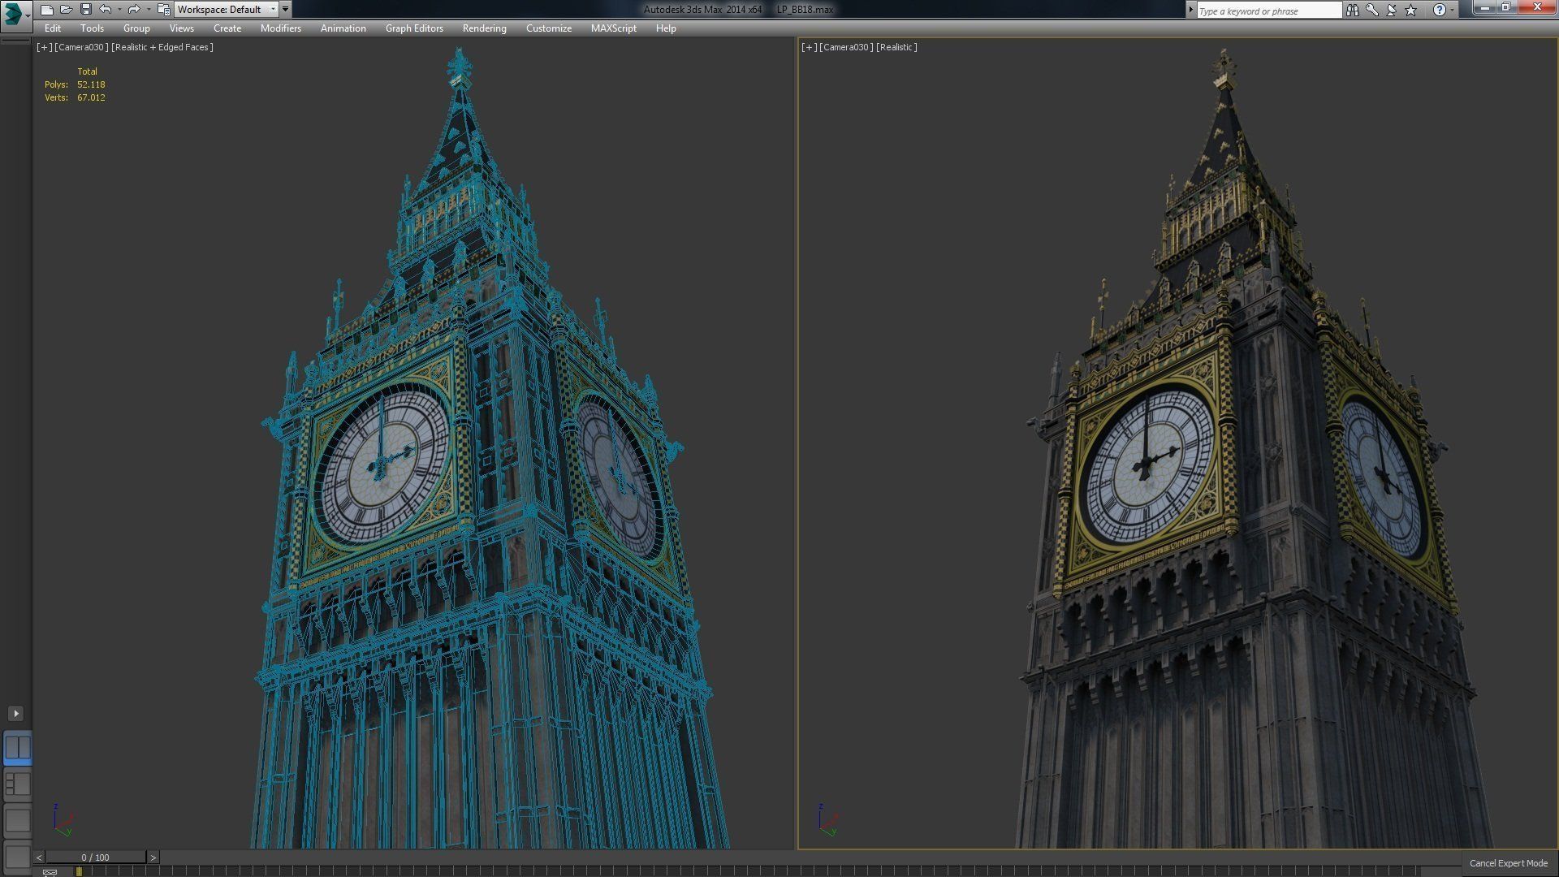Click the 0 / 100 time slider handle
Screen dimensions: 1559x877
pos(96,858)
